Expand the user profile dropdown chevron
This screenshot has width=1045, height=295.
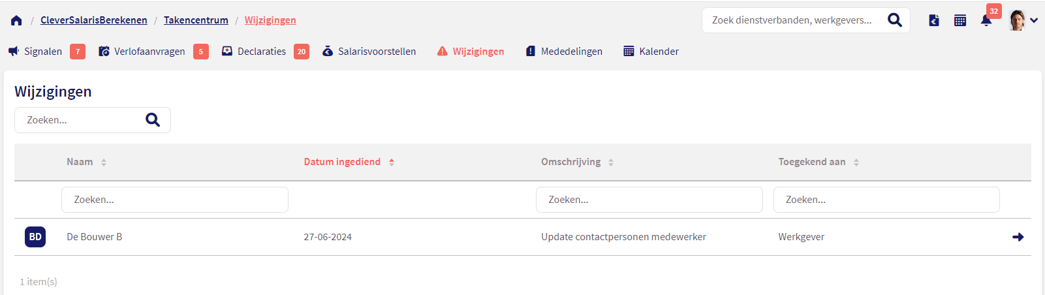tap(1034, 20)
